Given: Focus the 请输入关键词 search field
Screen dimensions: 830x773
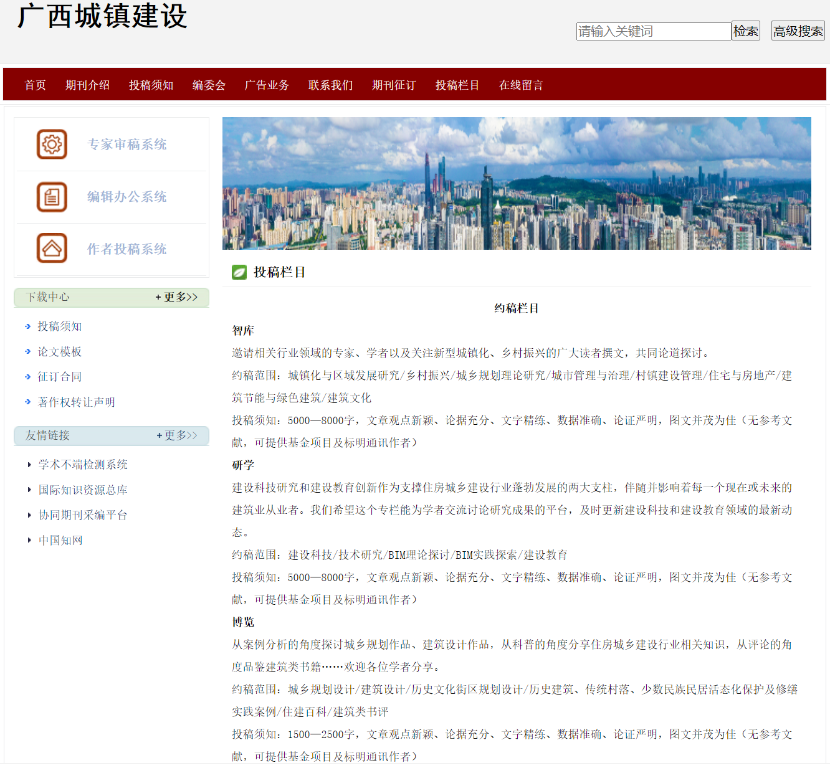Looking at the screenshot, I should click(x=654, y=31).
